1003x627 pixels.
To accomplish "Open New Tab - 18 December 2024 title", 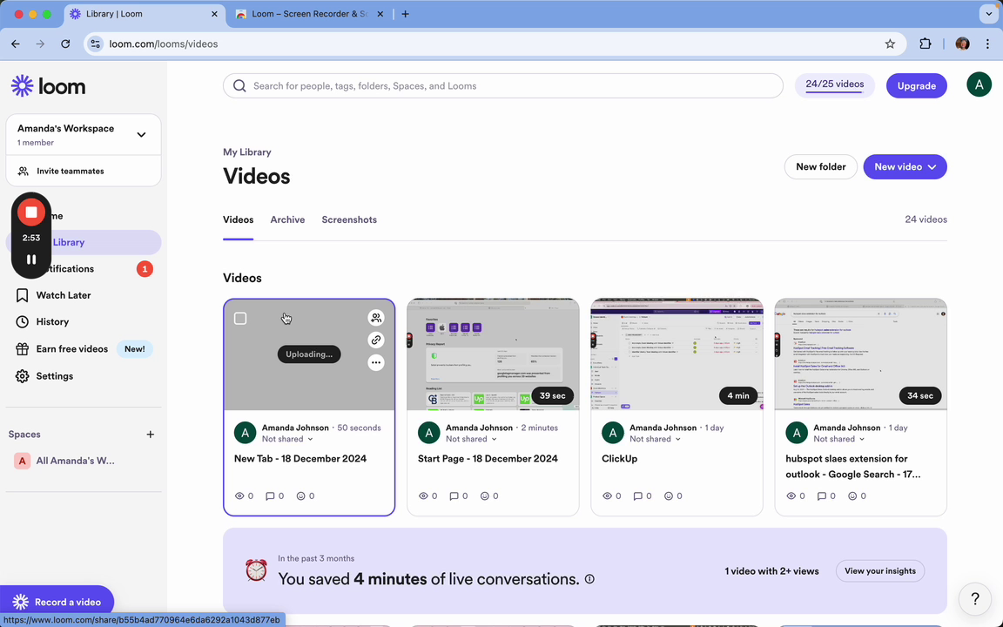I will click(300, 459).
